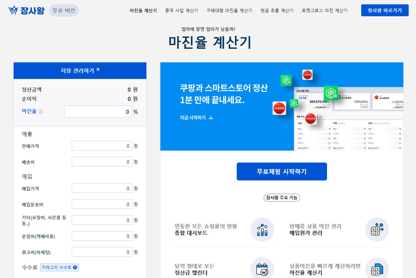Screen dimensions: 416x278
Task: Open the 마진율 계산기 nav tab
Action: click(143, 11)
